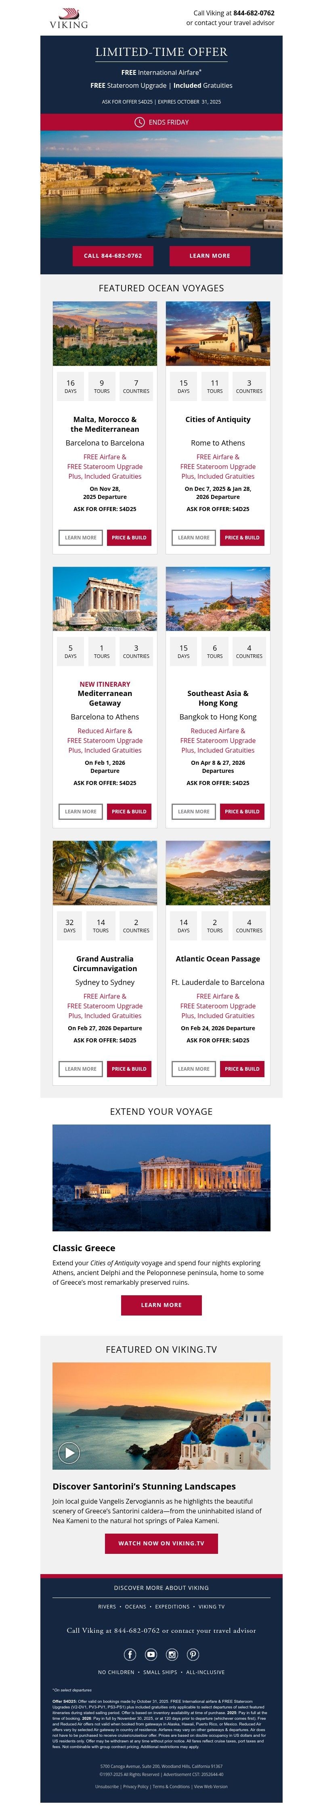This screenshot has height=1810, width=323.
Task: Click LEARN MORE under Cities of Antiquity
Action: click(x=193, y=537)
